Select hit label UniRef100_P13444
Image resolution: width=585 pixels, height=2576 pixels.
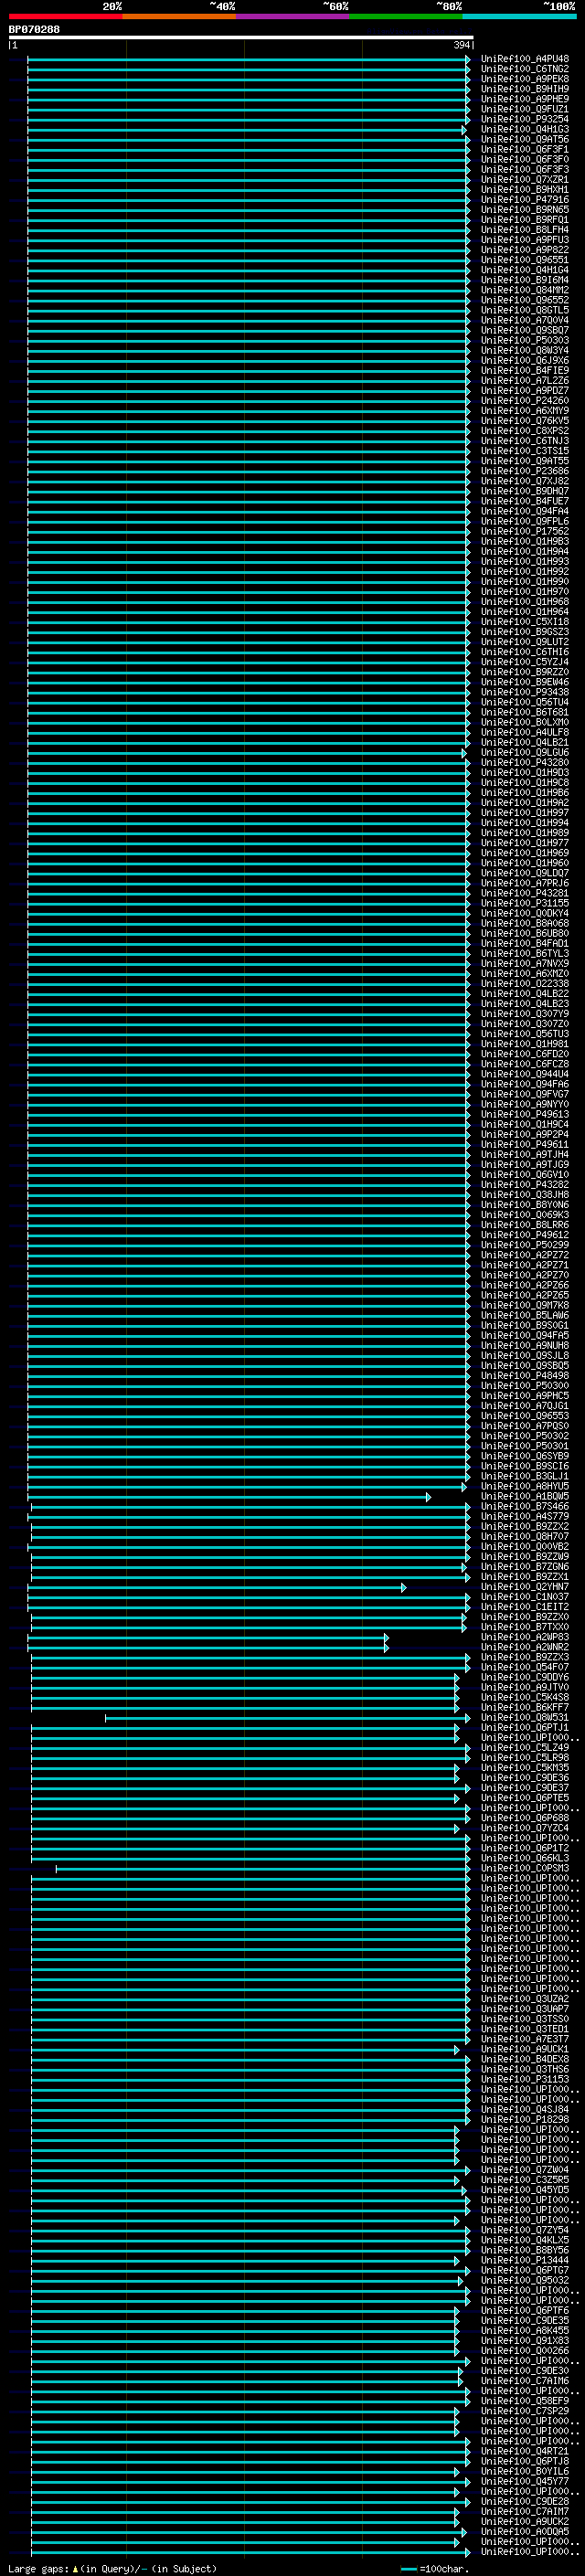tap(524, 2261)
